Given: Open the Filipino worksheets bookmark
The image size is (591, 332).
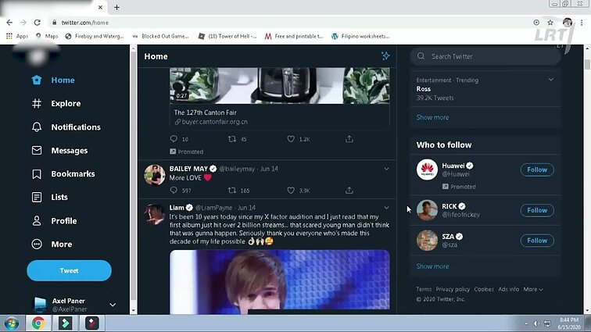Looking at the screenshot, I should click(360, 36).
